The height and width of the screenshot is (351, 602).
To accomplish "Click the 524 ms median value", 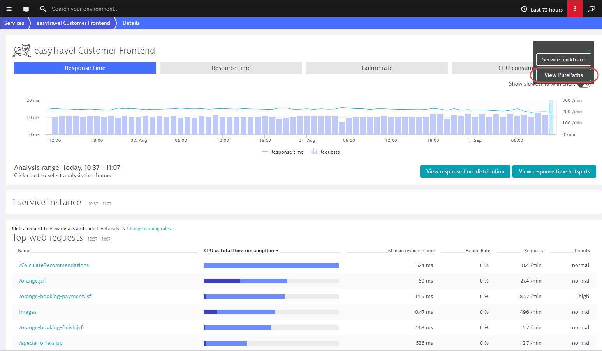I will click(x=424, y=265).
